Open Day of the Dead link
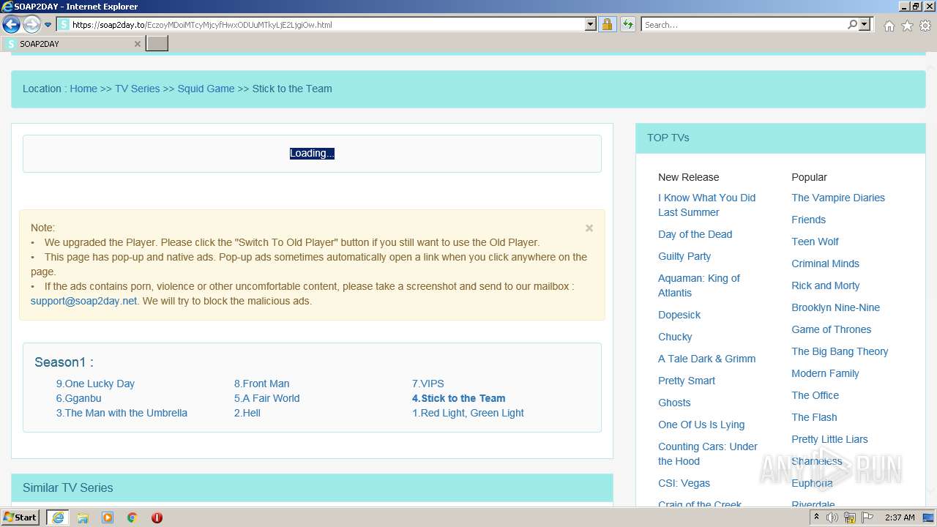 pyautogui.click(x=695, y=234)
